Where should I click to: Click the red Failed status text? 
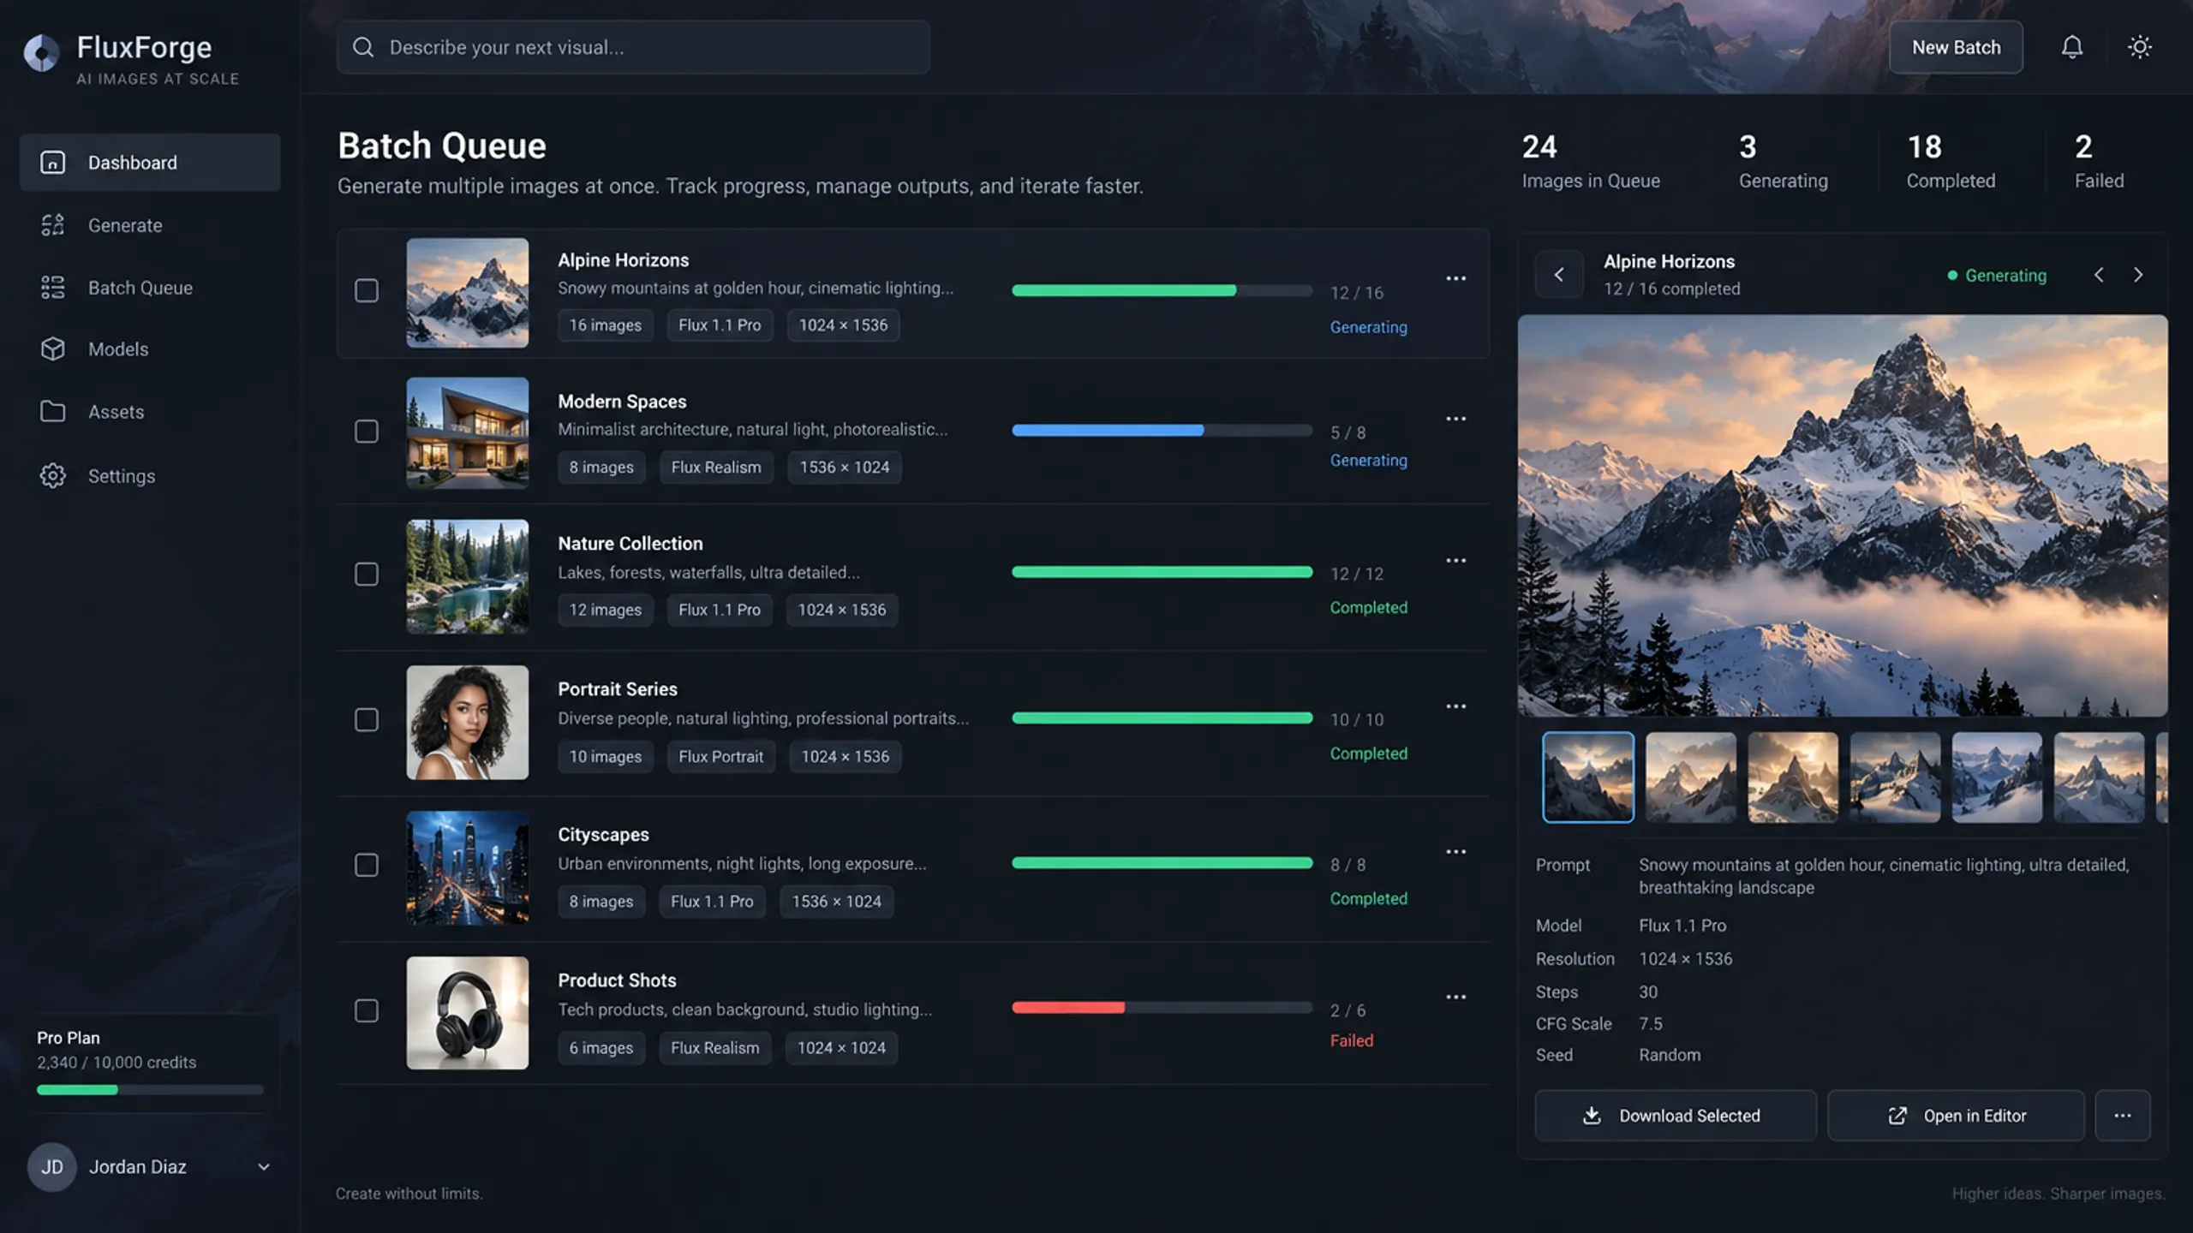click(x=1351, y=1040)
